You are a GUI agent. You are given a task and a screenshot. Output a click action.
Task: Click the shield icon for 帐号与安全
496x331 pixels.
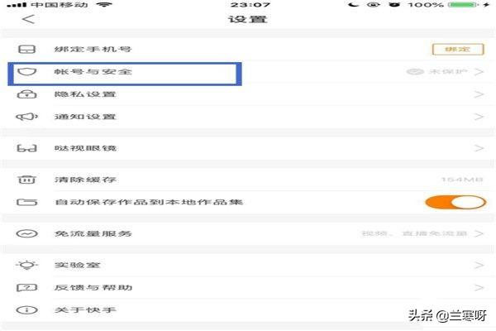(27, 72)
